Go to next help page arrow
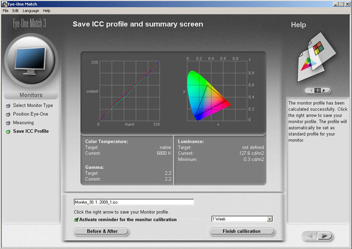 click(324, 91)
